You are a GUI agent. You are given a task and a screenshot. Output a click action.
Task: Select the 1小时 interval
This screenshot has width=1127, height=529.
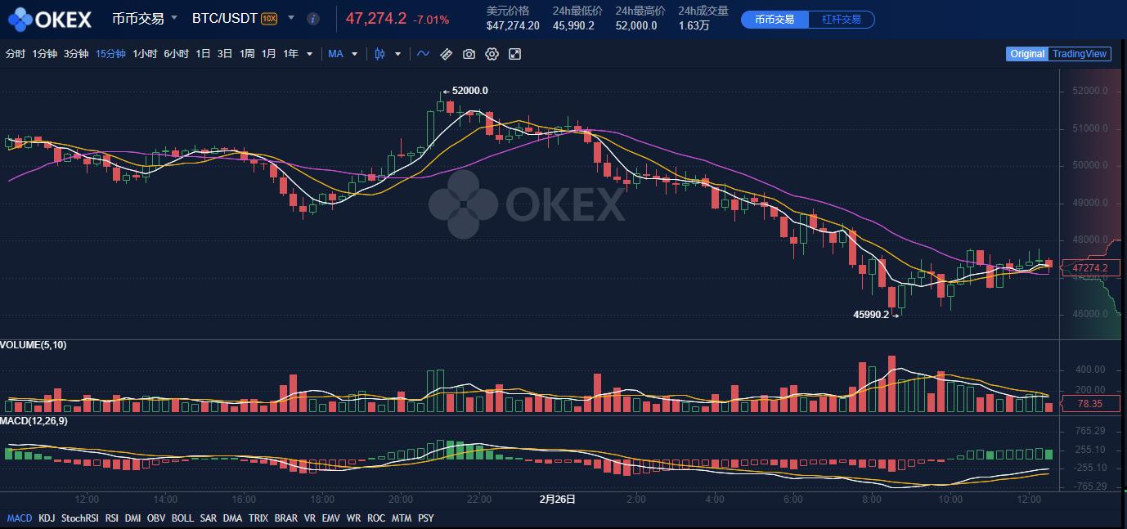[x=146, y=54]
